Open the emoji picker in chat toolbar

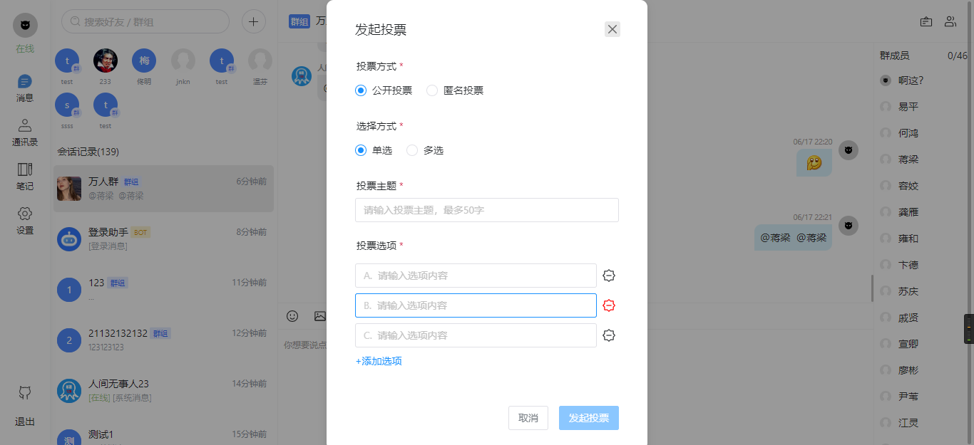pyautogui.click(x=292, y=316)
